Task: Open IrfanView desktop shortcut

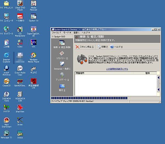Action: click(x=20, y=108)
